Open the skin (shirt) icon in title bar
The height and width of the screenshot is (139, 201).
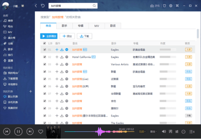pyautogui.click(x=164, y=6)
